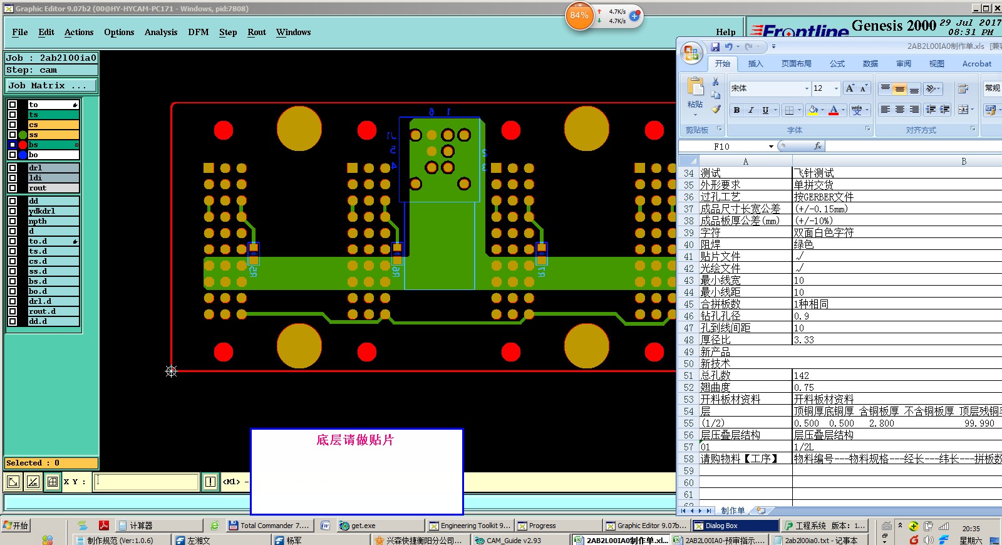This screenshot has width=1002, height=545.
Task: Expand borders dropdown arrow
Action: coord(800,110)
